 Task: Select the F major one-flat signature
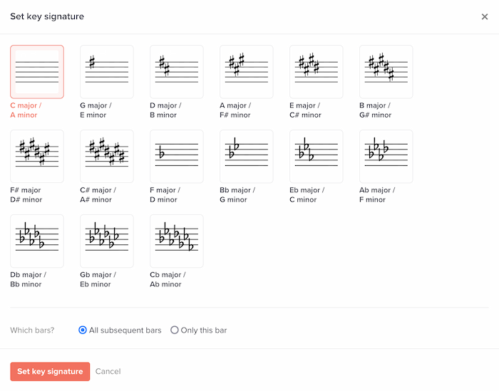pos(176,157)
